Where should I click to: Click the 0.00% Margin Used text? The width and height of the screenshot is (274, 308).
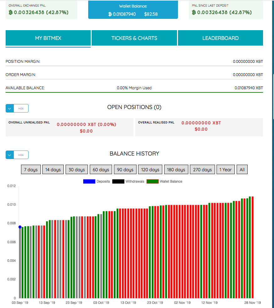tap(134, 88)
